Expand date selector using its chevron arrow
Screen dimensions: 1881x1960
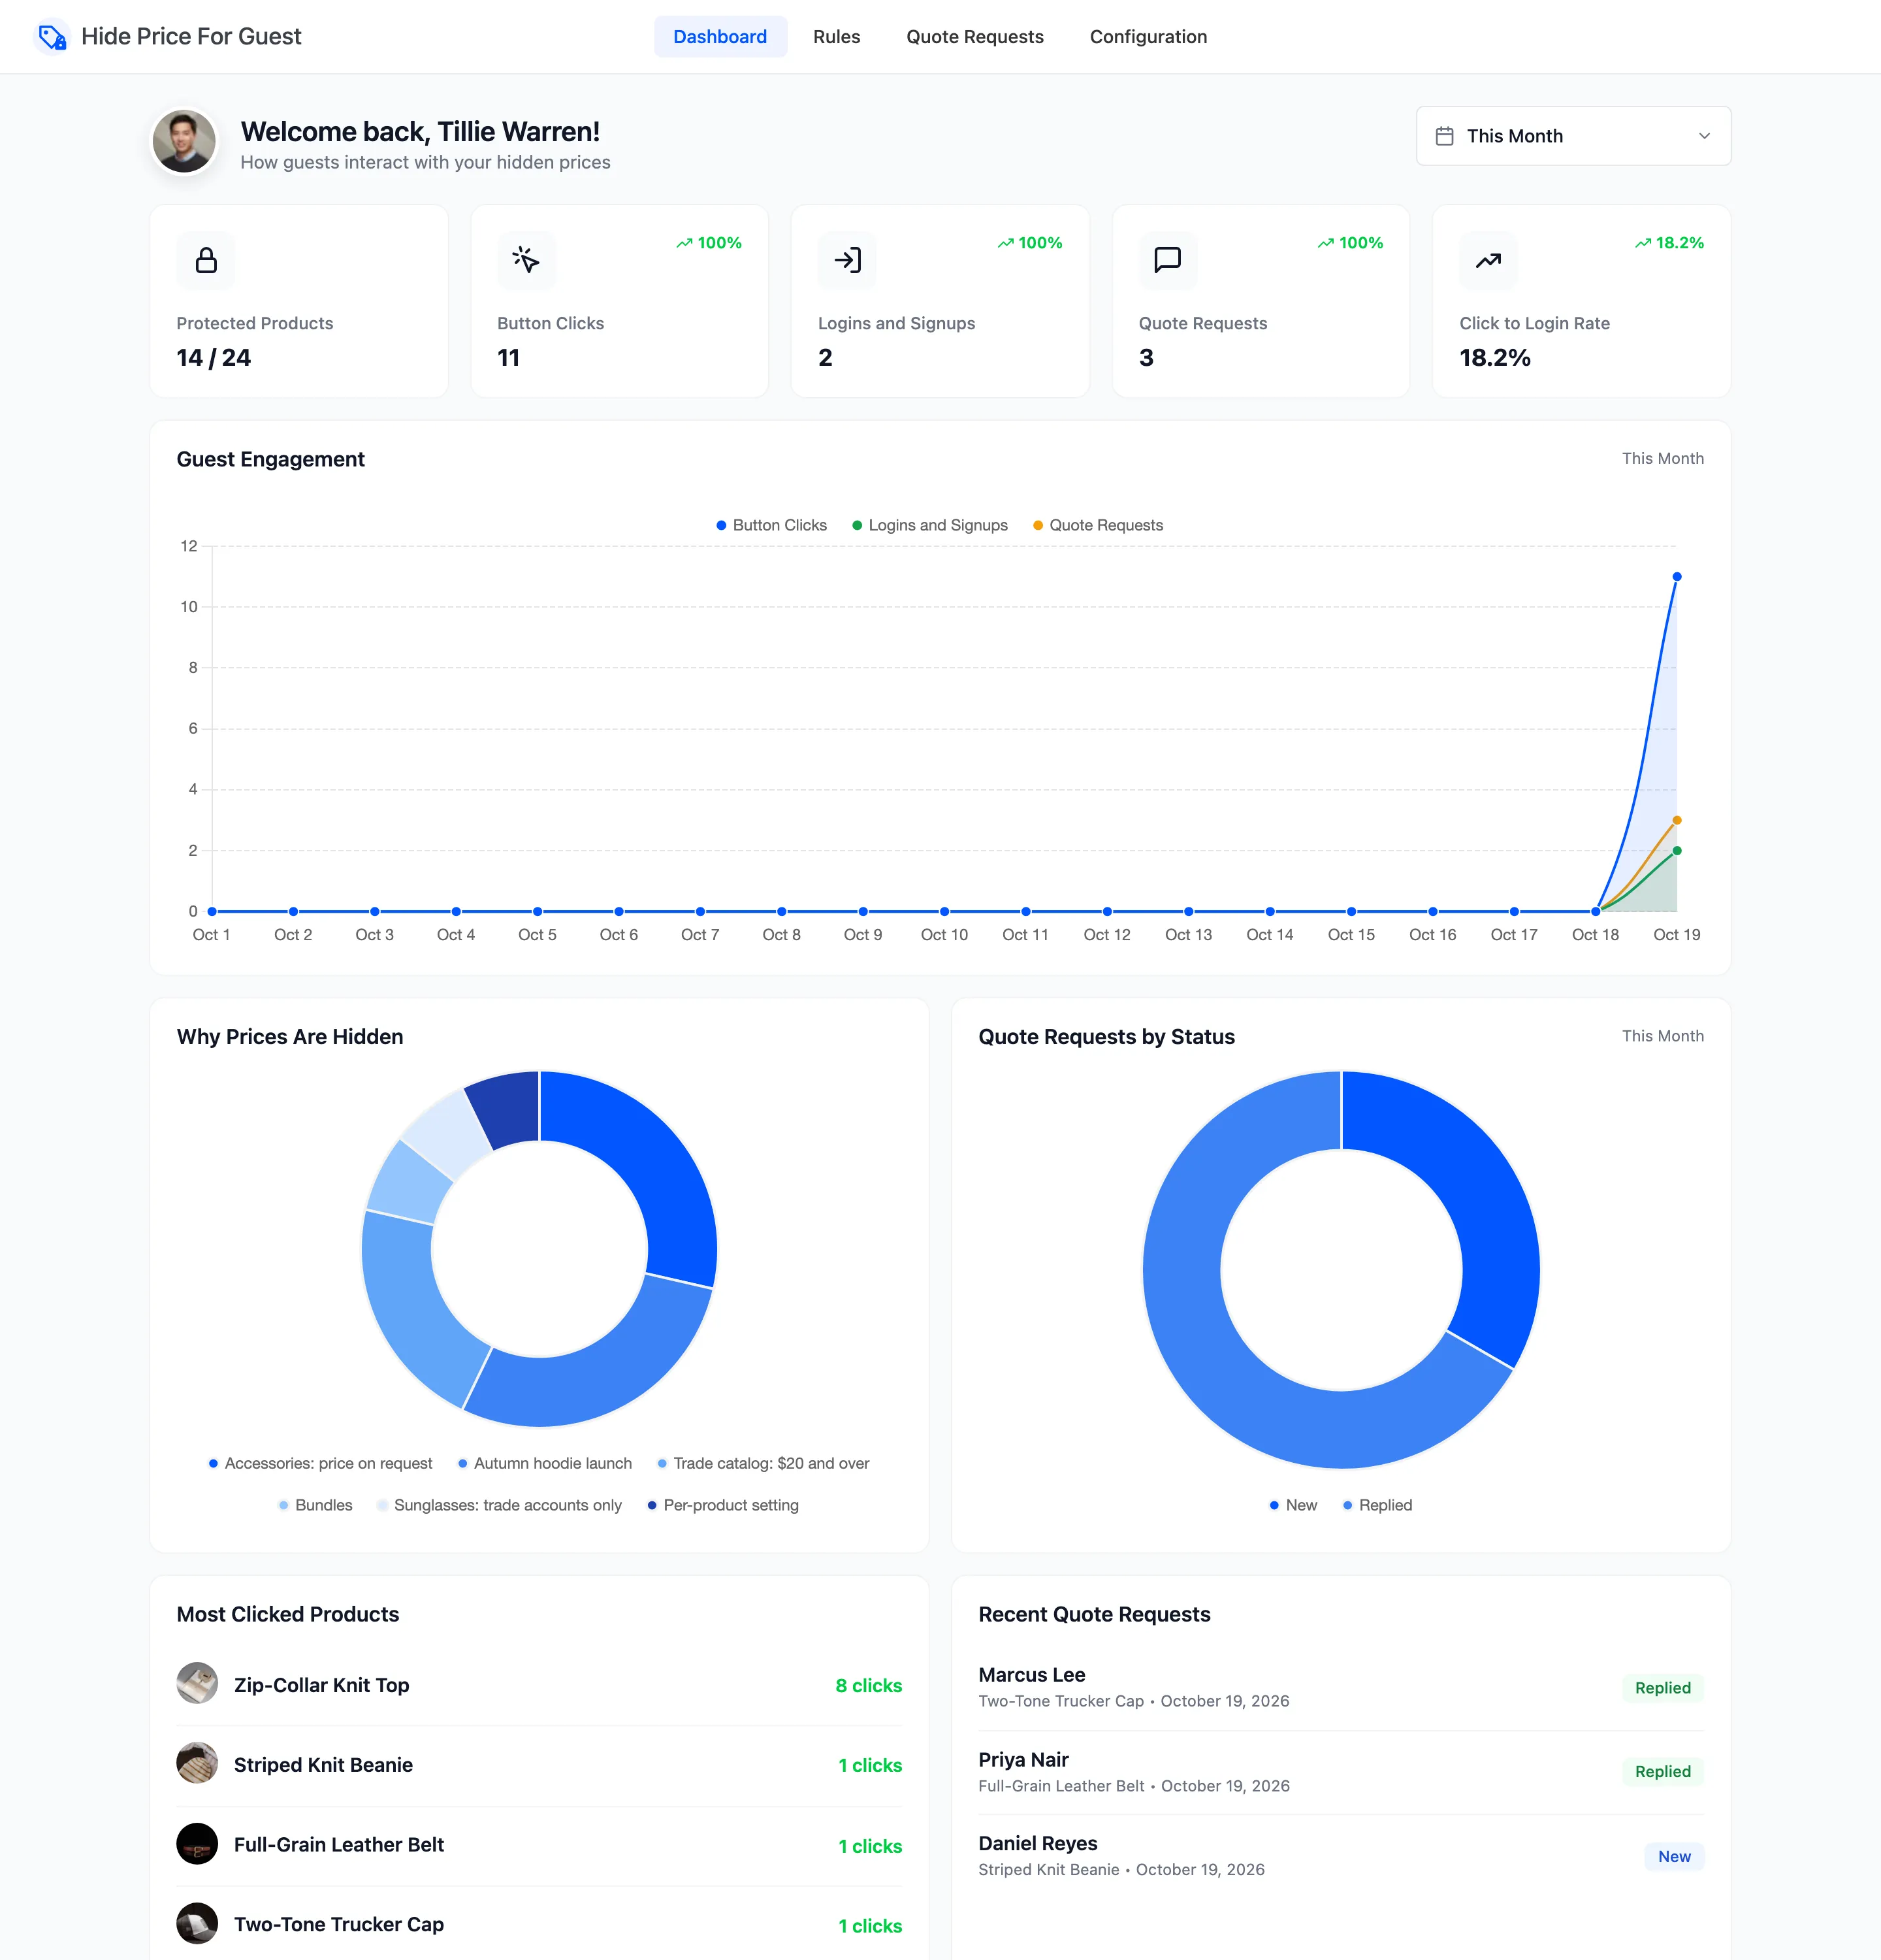(1704, 136)
